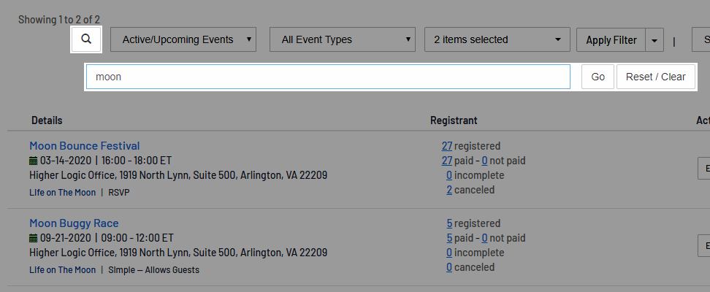Viewport: 710px width, 292px height.
Task: Click the calendar icon next to 03-14-2020
Action: 33,161
